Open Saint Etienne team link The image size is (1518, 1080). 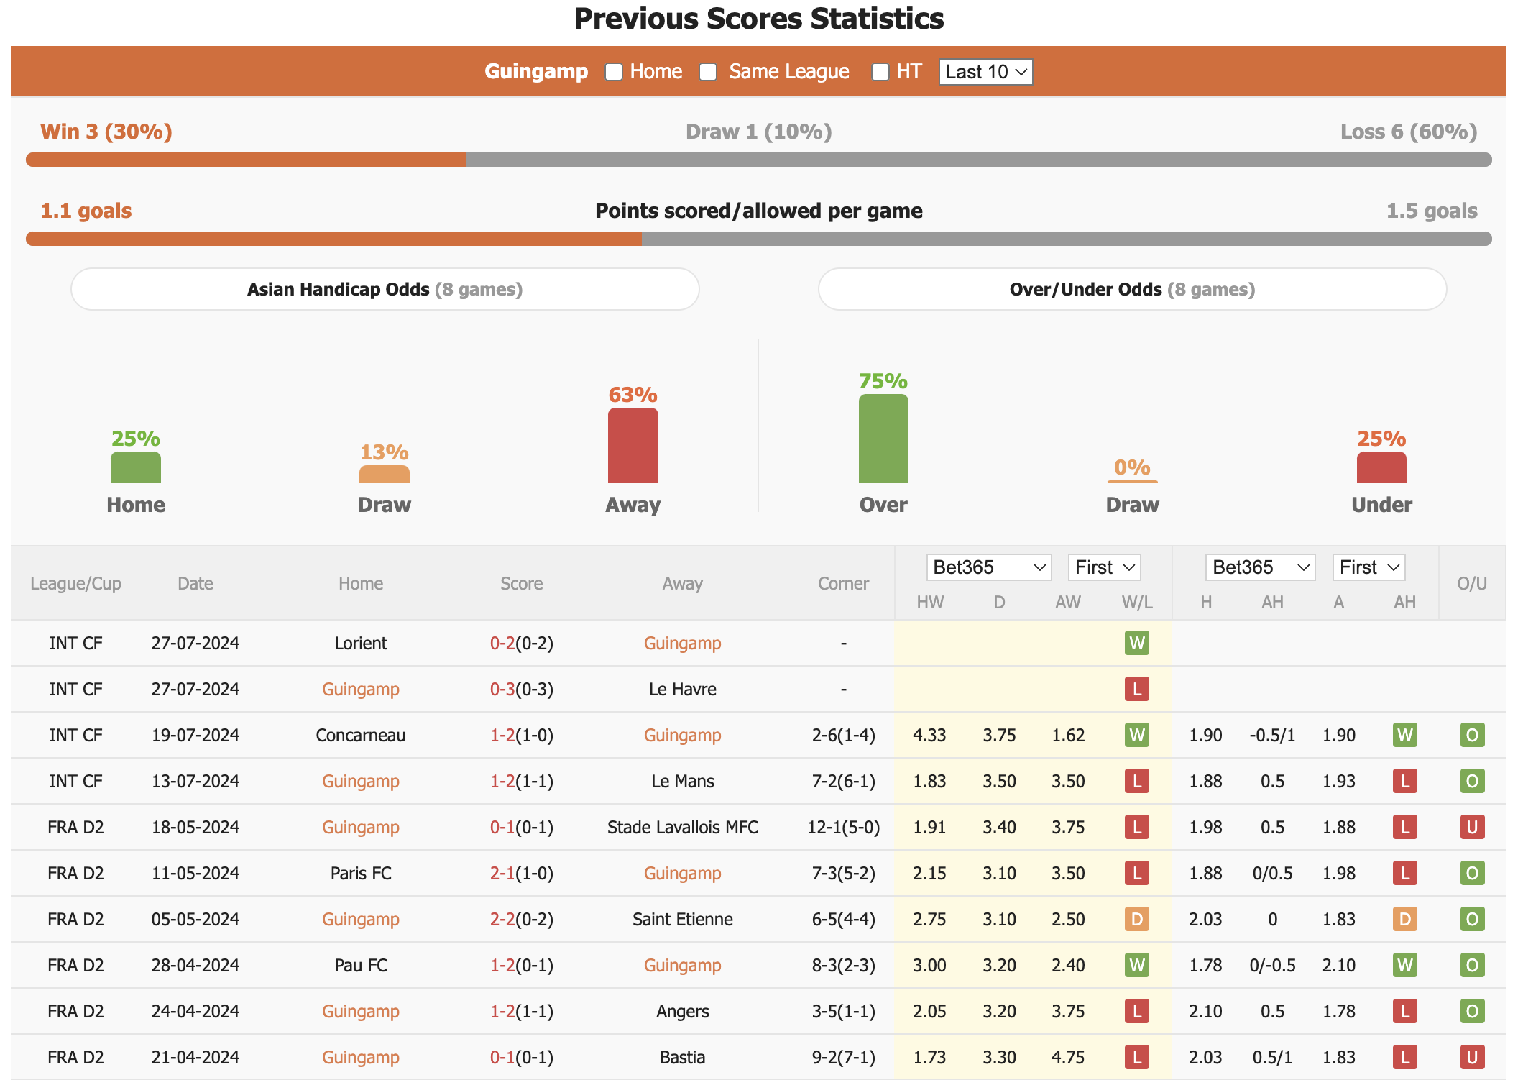683,919
